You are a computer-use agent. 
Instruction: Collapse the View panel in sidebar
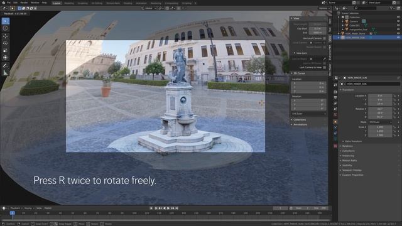296,18
